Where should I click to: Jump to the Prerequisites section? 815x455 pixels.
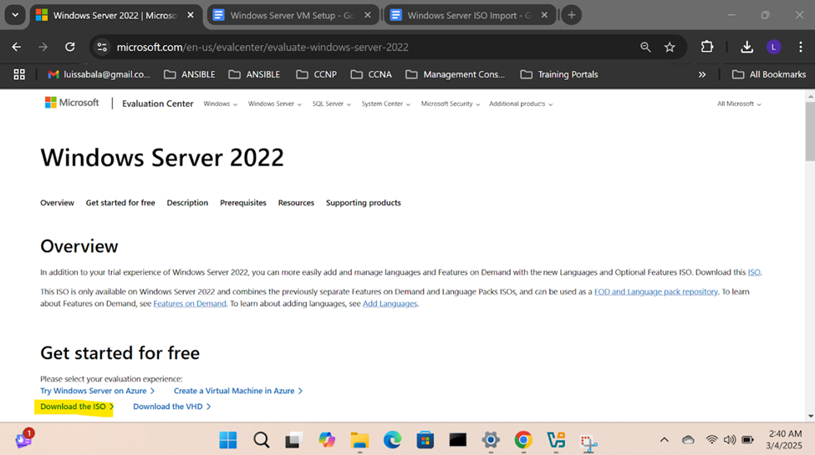coord(242,203)
